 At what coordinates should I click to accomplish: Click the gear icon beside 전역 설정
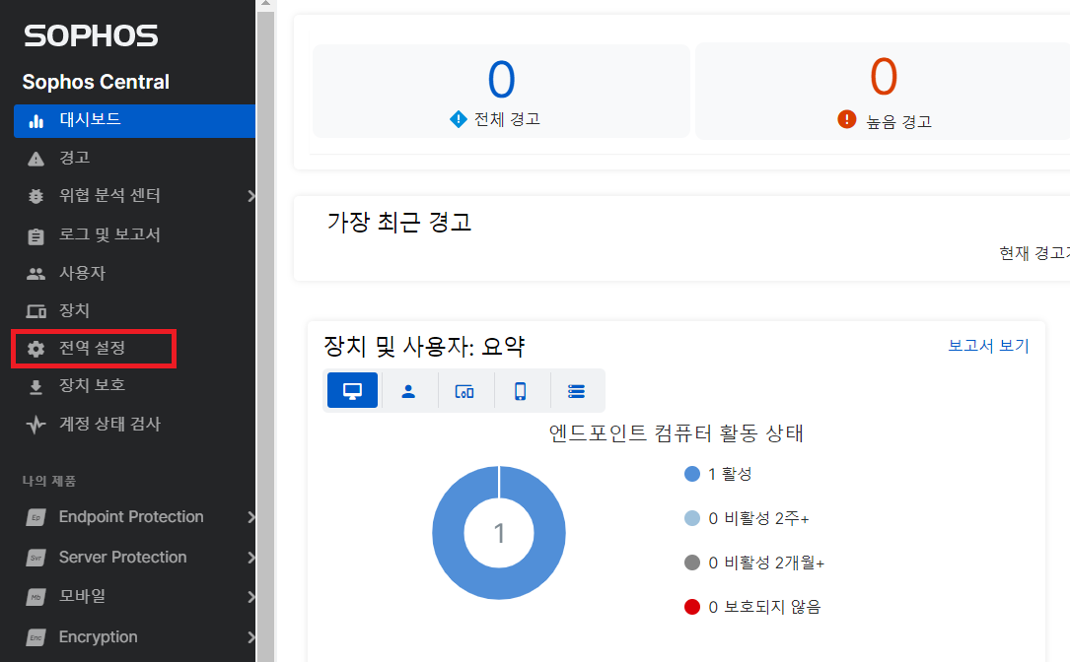[x=36, y=349]
